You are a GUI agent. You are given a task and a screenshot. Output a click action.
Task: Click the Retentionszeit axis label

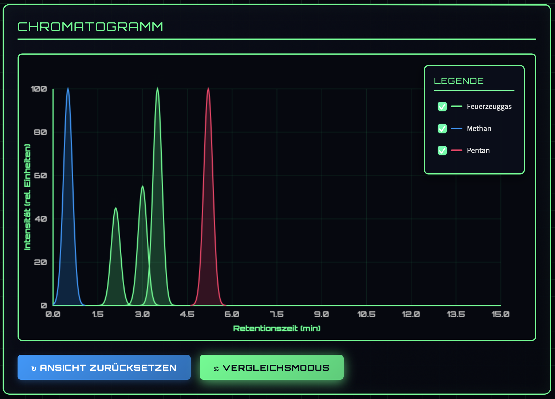tap(277, 328)
